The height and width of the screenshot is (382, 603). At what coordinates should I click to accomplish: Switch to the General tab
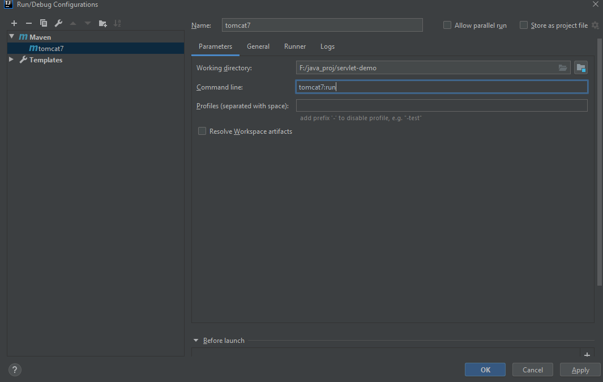coord(258,46)
